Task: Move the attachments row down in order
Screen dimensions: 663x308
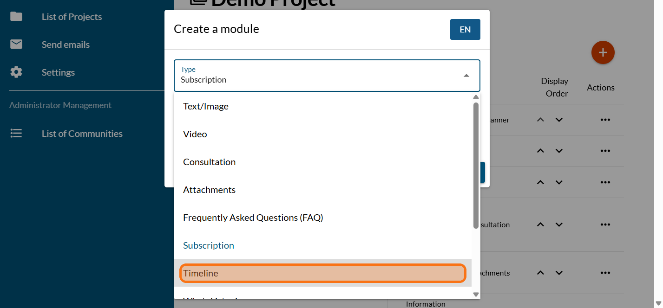Action: point(559,273)
